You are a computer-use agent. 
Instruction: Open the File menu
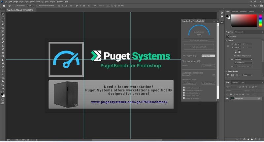(6, 2)
